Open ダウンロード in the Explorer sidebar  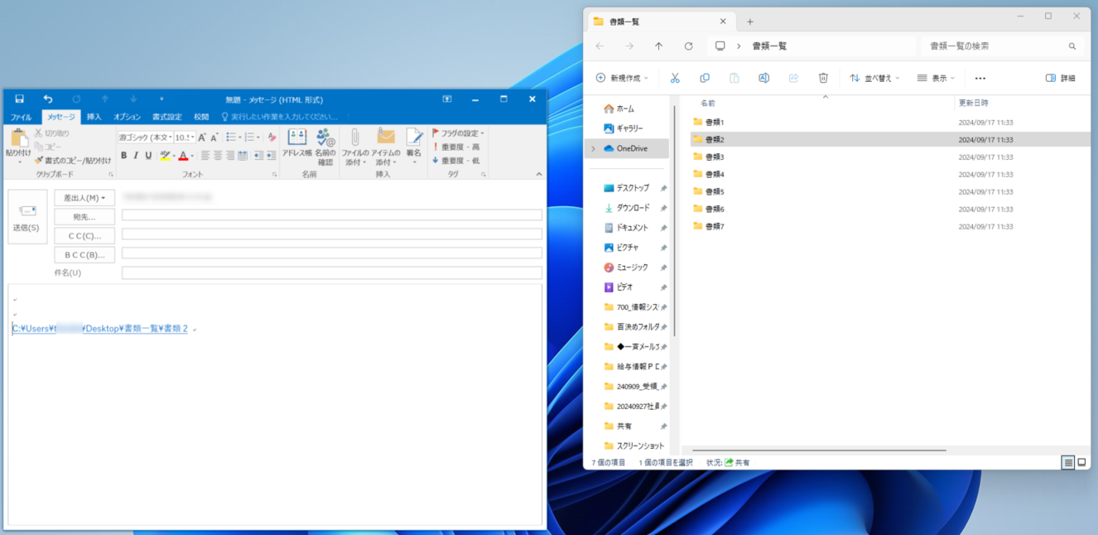[627, 208]
